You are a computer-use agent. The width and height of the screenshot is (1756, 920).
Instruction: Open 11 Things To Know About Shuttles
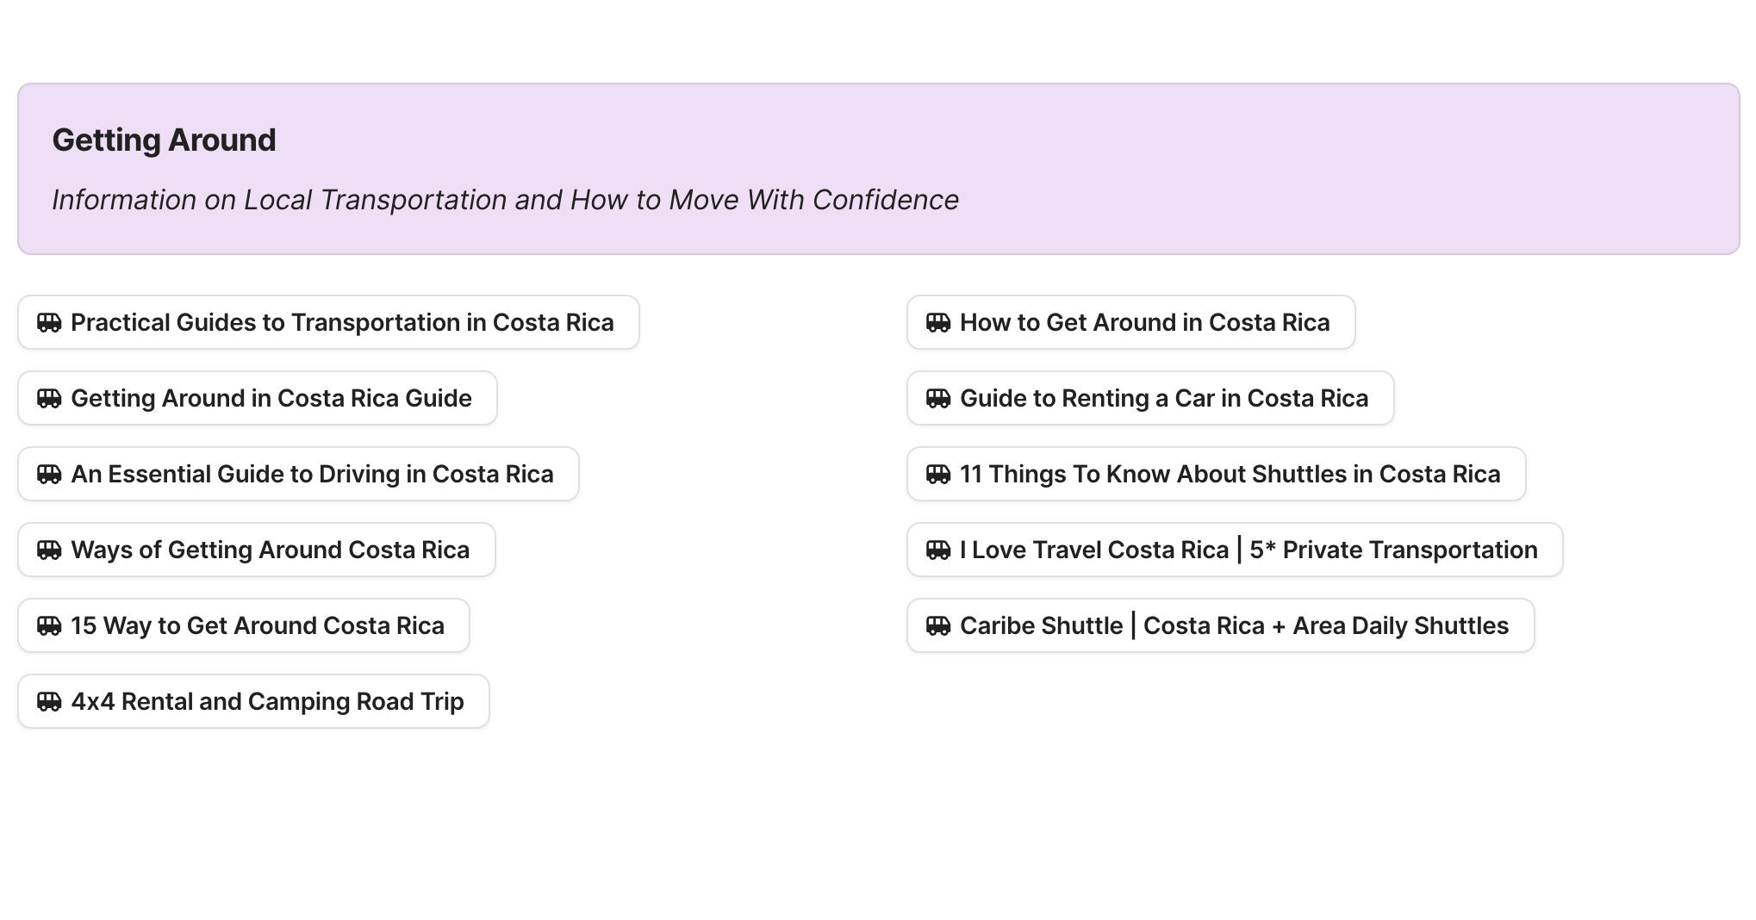(1230, 475)
